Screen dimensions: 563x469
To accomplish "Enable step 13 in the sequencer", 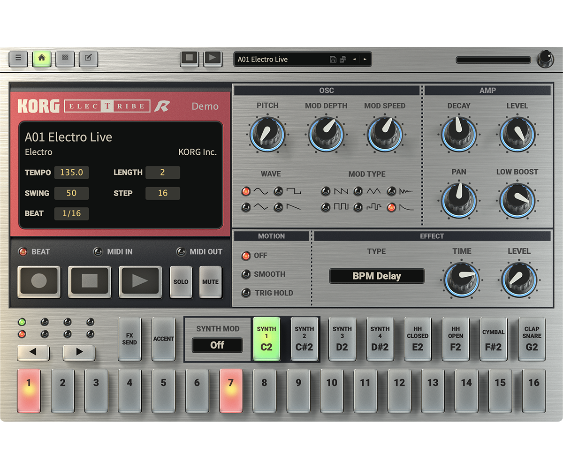I will pos(433,390).
